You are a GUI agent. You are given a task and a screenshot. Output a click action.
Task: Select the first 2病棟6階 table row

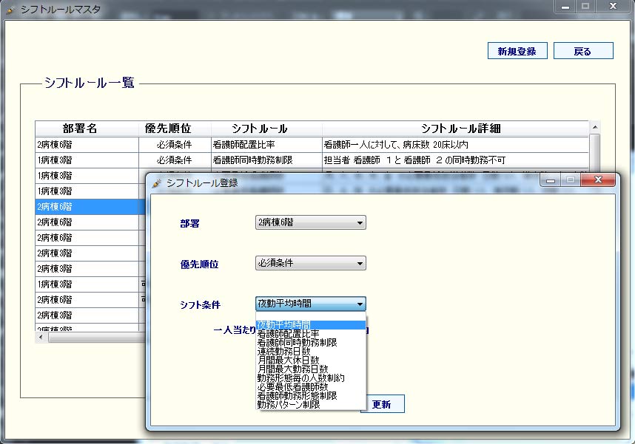(87, 144)
